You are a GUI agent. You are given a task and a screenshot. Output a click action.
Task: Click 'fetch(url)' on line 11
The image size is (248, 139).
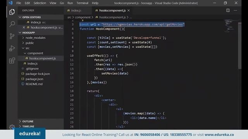coord(103,60)
